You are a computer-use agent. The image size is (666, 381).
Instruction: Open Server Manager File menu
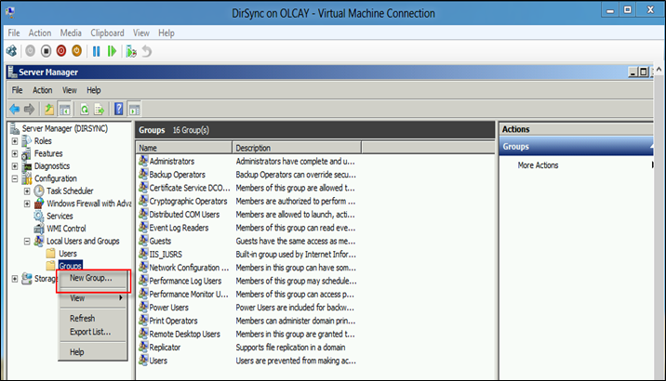coord(17,90)
